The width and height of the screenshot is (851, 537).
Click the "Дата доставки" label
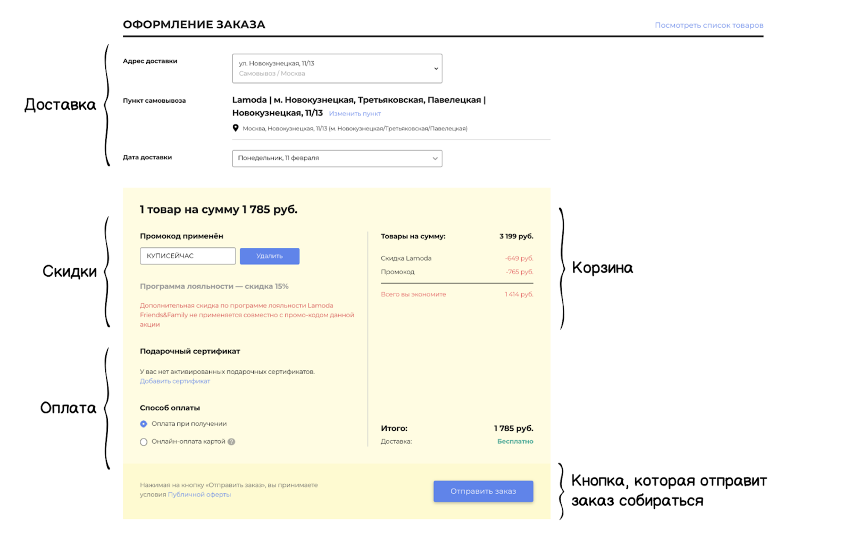(147, 158)
